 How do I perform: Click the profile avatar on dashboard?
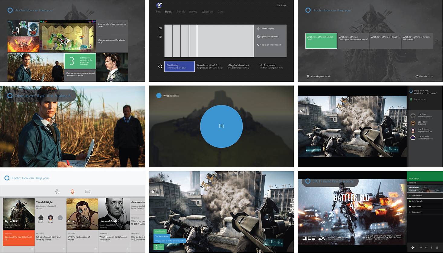click(x=159, y=5)
